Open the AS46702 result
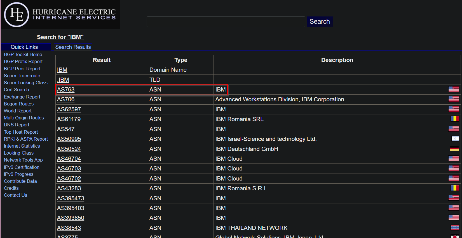The width and height of the screenshot is (462, 238). [69, 179]
